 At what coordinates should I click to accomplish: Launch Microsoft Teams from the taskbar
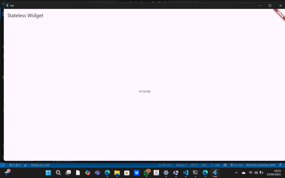(97, 173)
